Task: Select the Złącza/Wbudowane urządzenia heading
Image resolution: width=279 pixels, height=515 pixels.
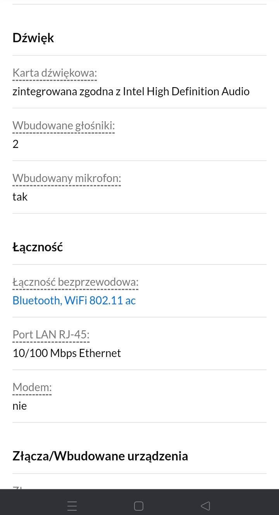Action: click(100, 456)
